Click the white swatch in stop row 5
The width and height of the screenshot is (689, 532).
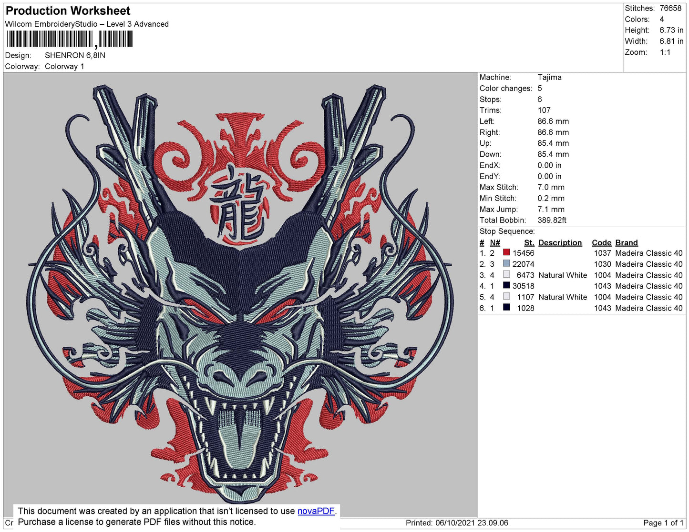click(x=506, y=296)
